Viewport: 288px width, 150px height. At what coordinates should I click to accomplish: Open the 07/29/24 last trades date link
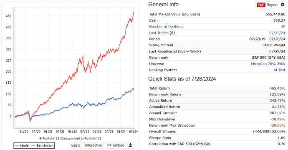coord(277,33)
